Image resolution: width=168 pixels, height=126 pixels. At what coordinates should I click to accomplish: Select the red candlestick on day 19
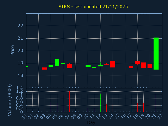[x=144, y=65]
